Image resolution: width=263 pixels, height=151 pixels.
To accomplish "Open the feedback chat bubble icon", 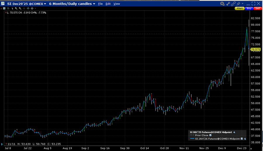I will (222, 3).
